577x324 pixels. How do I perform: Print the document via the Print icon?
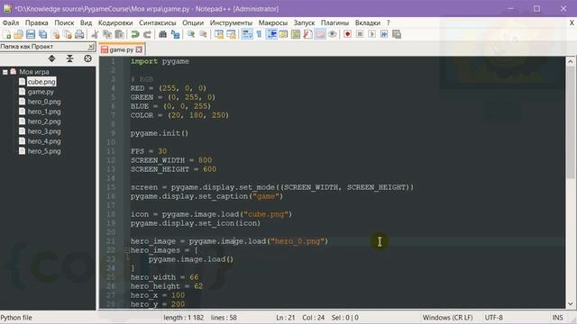[79, 34]
